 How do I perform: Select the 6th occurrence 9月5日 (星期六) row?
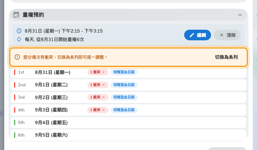click(129, 135)
